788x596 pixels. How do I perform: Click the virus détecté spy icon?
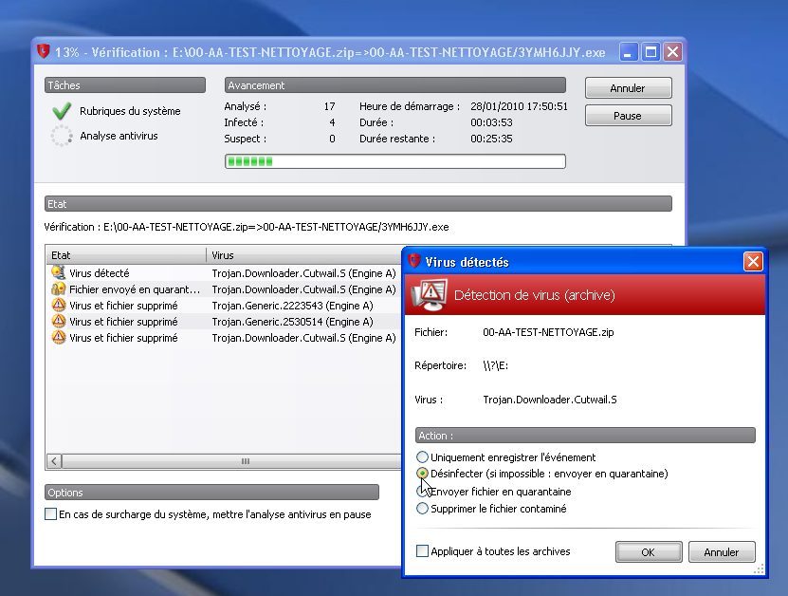(55, 273)
